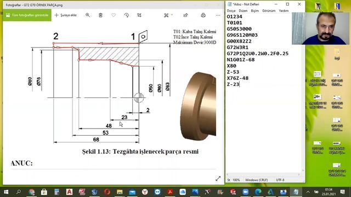Mark photo as favorite with the heart icon
The height and width of the screenshot is (197, 351).
tap(114, 15)
